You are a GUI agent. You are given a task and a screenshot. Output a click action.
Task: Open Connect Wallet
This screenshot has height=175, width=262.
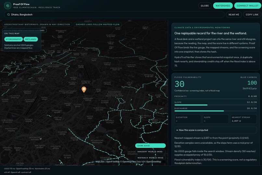click(248, 6)
